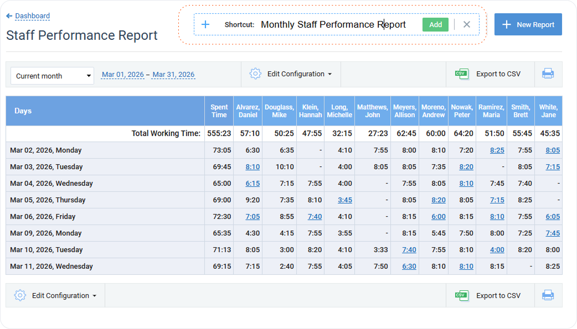The width and height of the screenshot is (577, 329).
Task: Click the green Add button
Action: [x=435, y=24]
